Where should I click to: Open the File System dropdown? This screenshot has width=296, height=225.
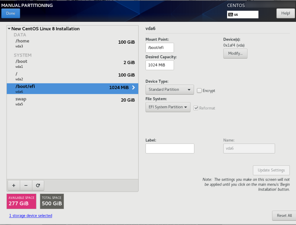click(x=168, y=107)
